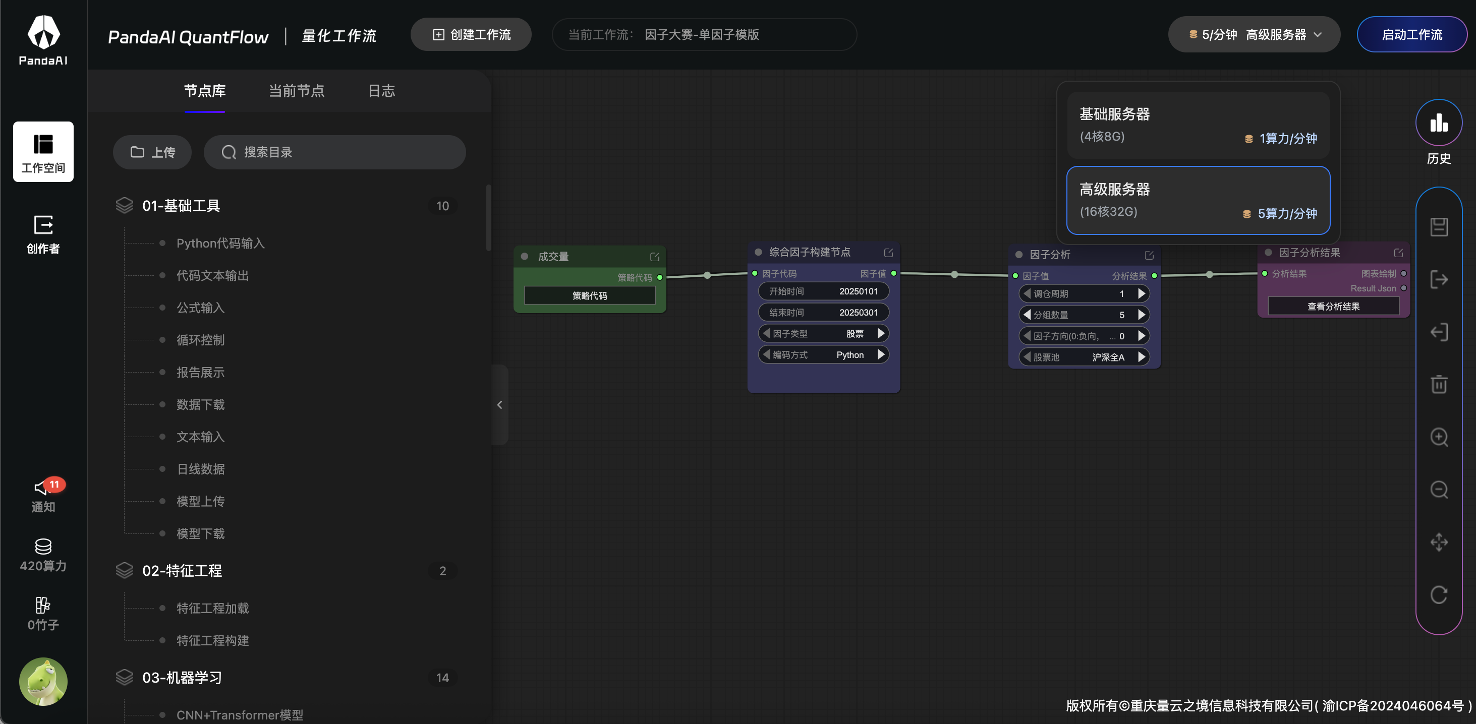
Task: Open the 创作者 creator sidebar icon
Action: tap(43, 234)
